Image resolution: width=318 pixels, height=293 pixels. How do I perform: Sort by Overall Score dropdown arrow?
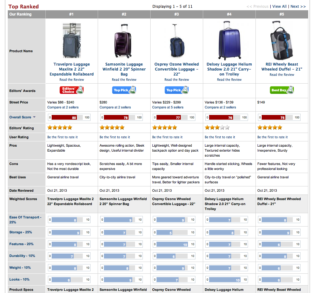click(34, 117)
